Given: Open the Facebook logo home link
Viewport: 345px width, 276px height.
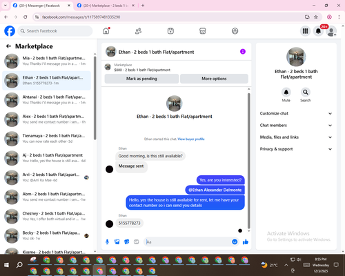Looking at the screenshot, I should point(10,31).
